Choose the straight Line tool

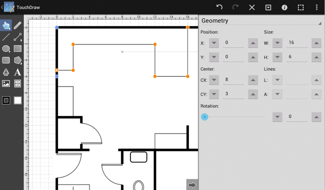(6, 37)
